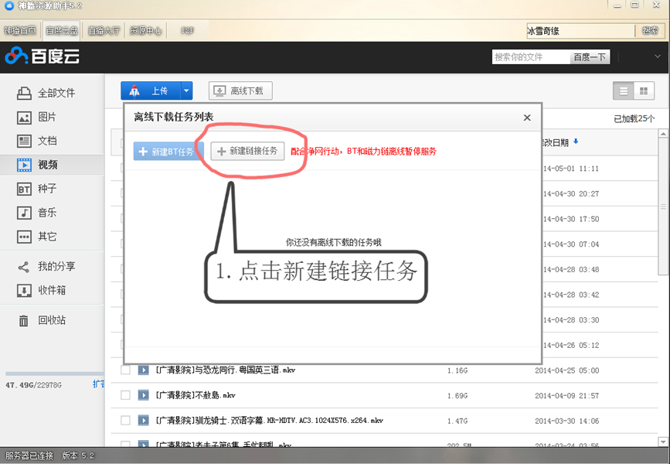
Task: Check the box for 不敢岛.mkv
Action: (124, 395)
